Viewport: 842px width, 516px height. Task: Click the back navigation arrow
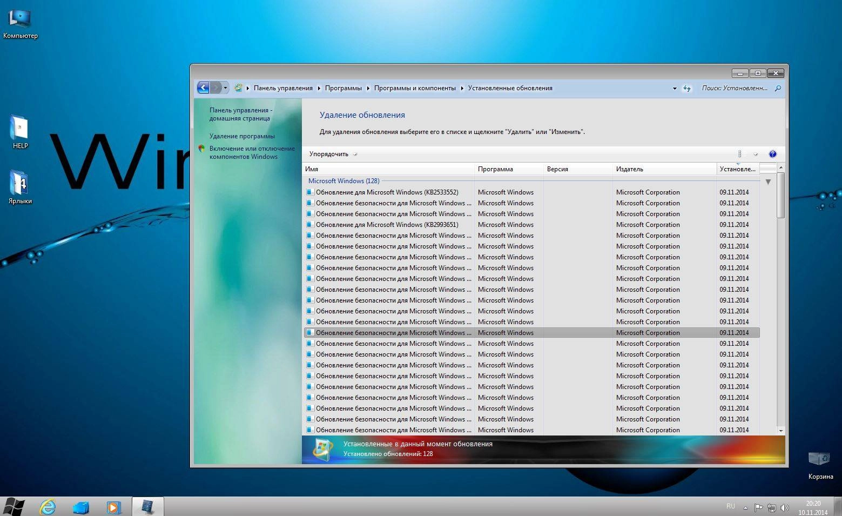pos(203,88)
